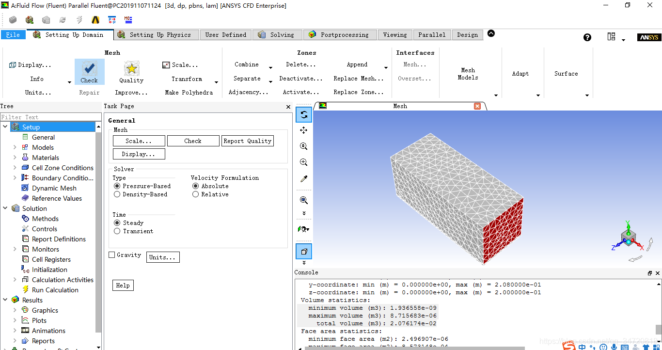Open the Combine zones dropdown arrow
This screenshot has height=350, width=662.
(270, 68)
